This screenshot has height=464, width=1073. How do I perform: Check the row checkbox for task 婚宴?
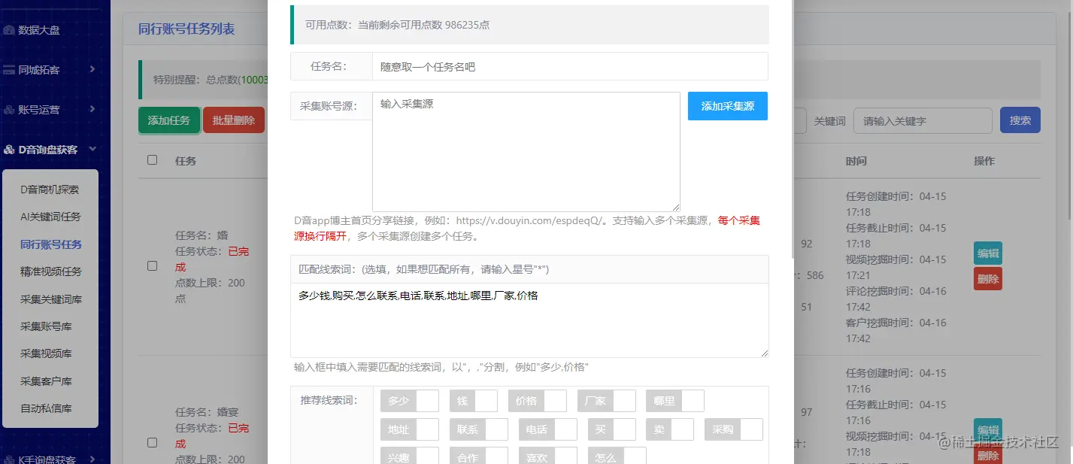coord(153,443)
